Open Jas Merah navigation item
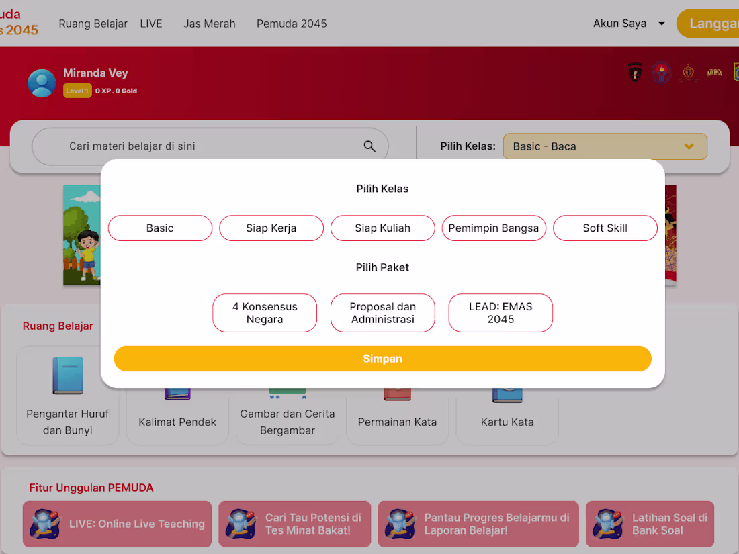Viewport: 739px width, 554px height. pos(209,24)
